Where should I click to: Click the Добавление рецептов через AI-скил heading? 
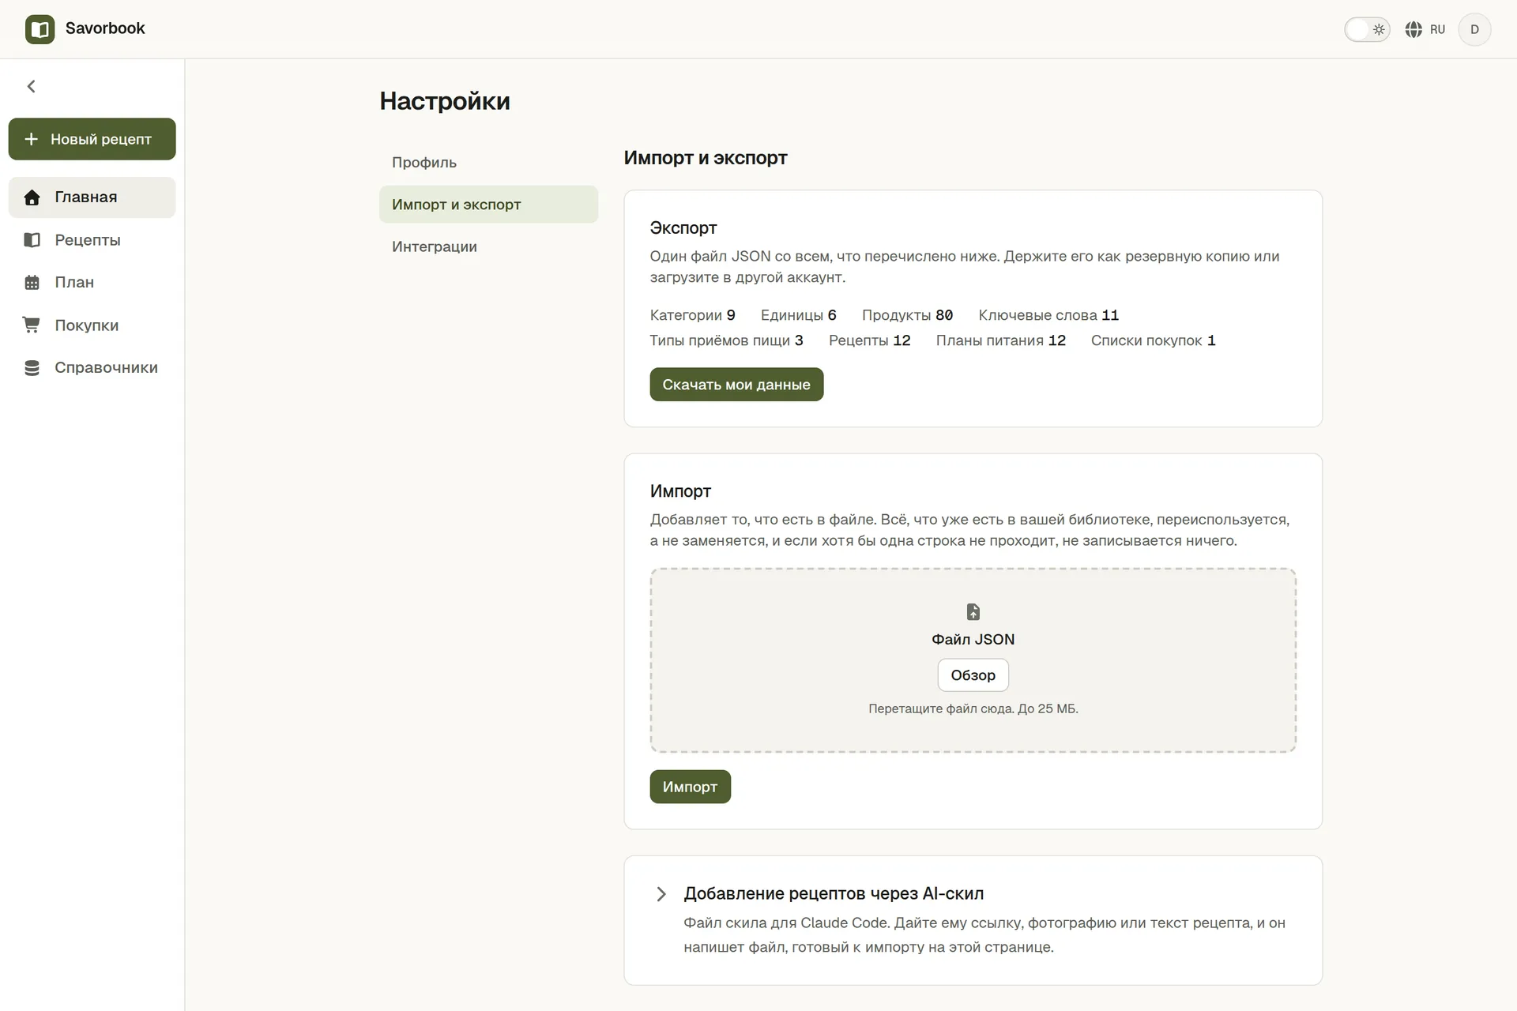coord(834,893)
